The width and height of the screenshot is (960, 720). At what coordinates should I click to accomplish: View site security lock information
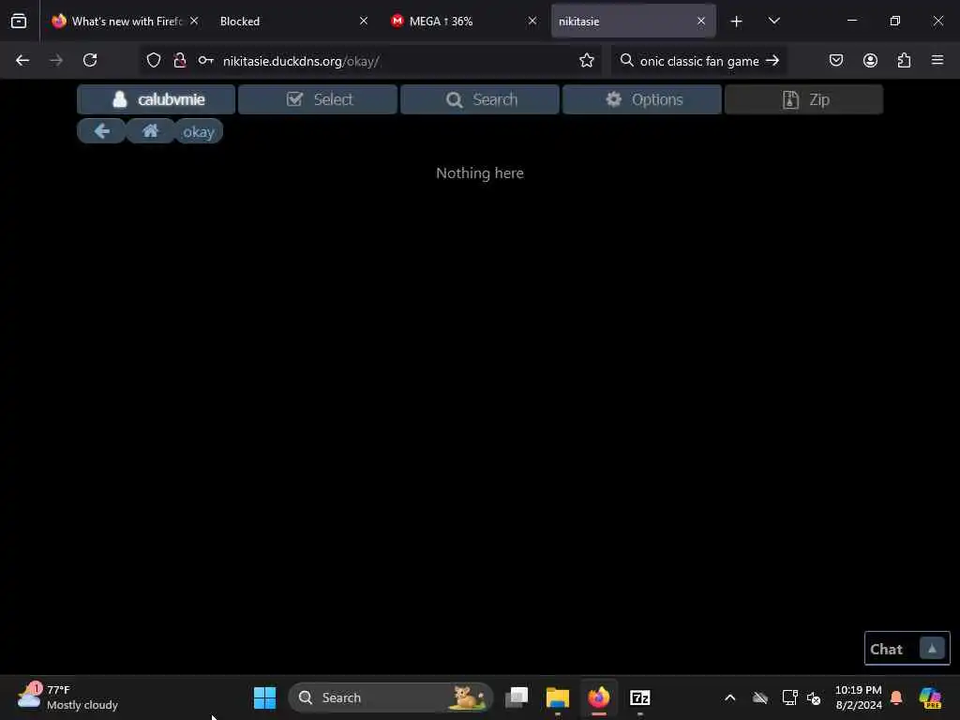(179, 60)
